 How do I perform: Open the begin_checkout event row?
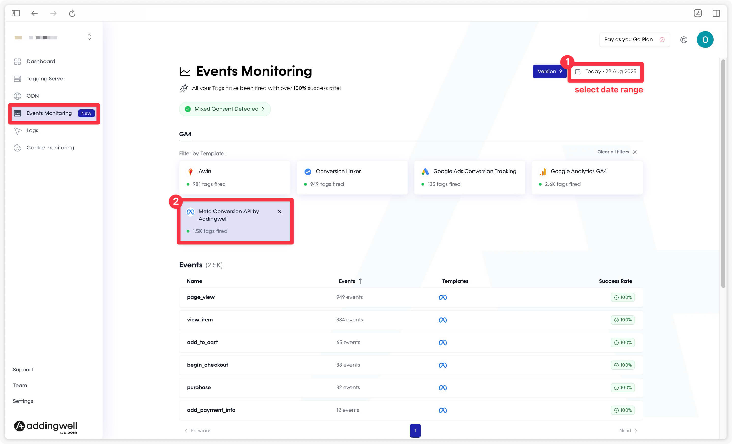pos(411,365)
